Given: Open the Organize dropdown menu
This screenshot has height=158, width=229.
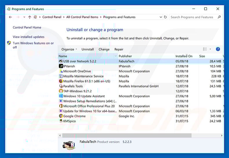Looking at the screenshot, I should (x=69, y=49).
